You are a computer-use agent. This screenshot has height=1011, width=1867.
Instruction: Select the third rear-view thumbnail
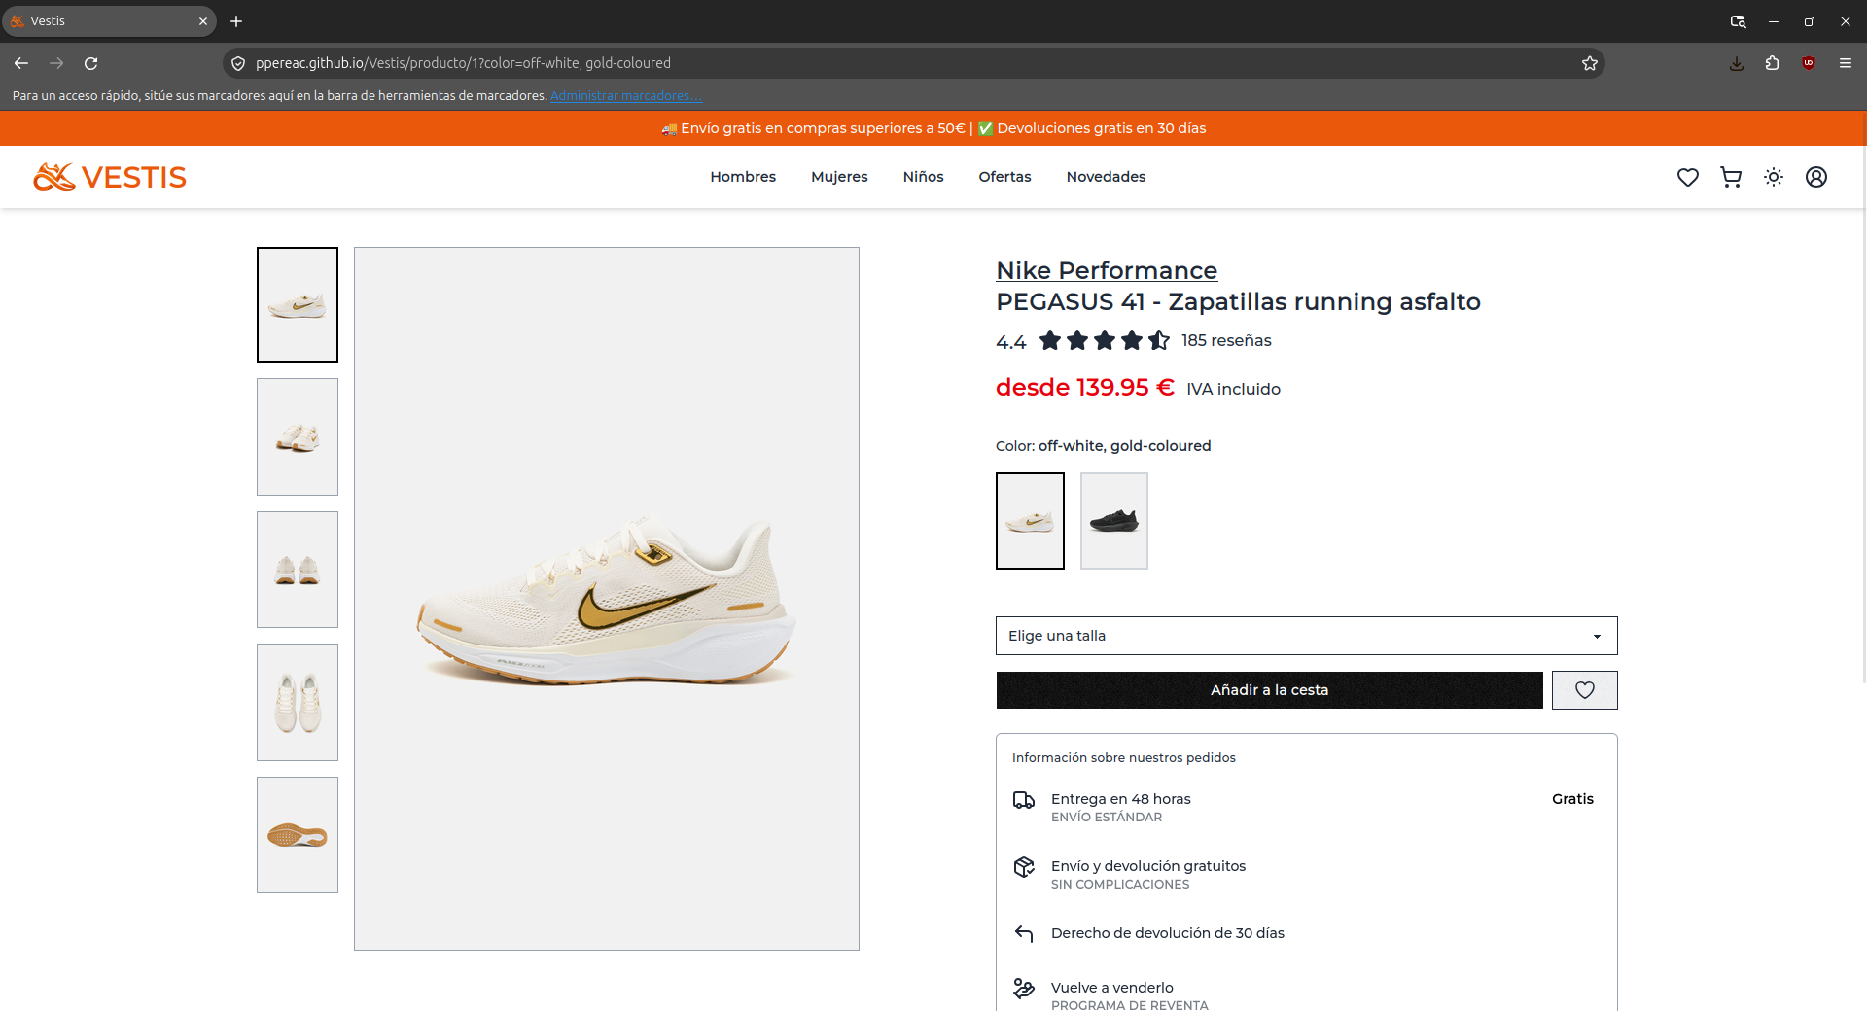(298, 570)
